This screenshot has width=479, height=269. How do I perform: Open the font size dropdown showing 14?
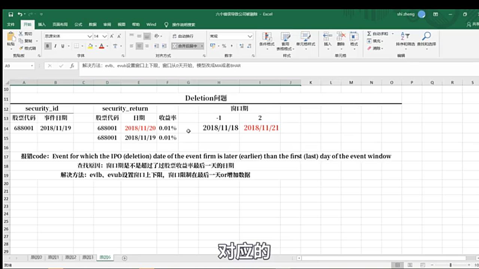pyautogui.click(x=105, y=36)
